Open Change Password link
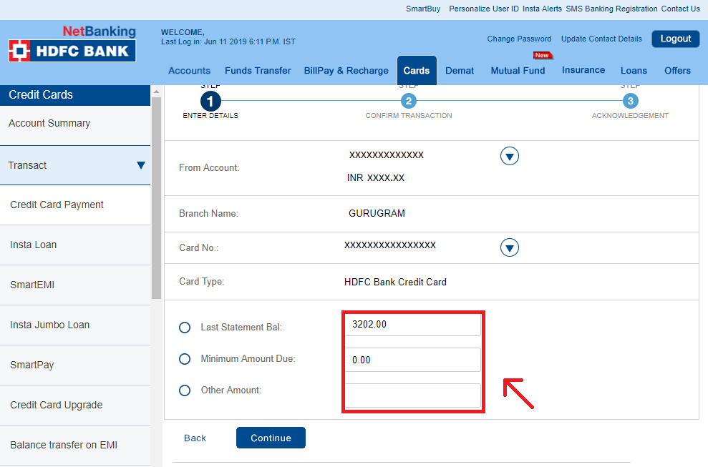 (519, 39)
